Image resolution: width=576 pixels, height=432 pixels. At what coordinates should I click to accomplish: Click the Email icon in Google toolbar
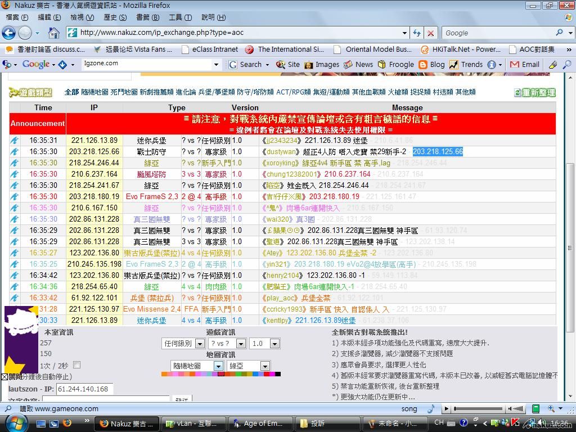514,65
